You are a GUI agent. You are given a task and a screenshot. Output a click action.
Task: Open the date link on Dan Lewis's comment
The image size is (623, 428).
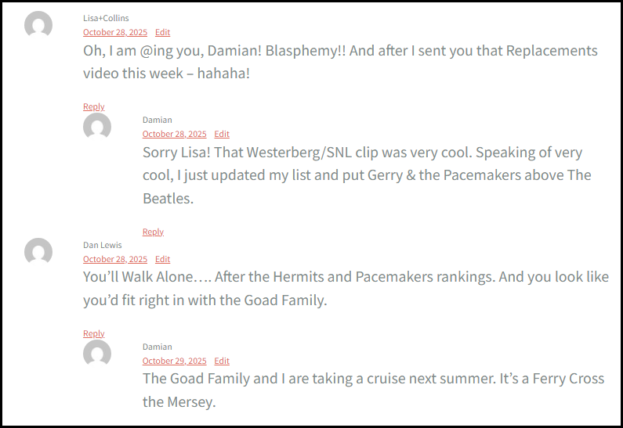click(114, 259)
